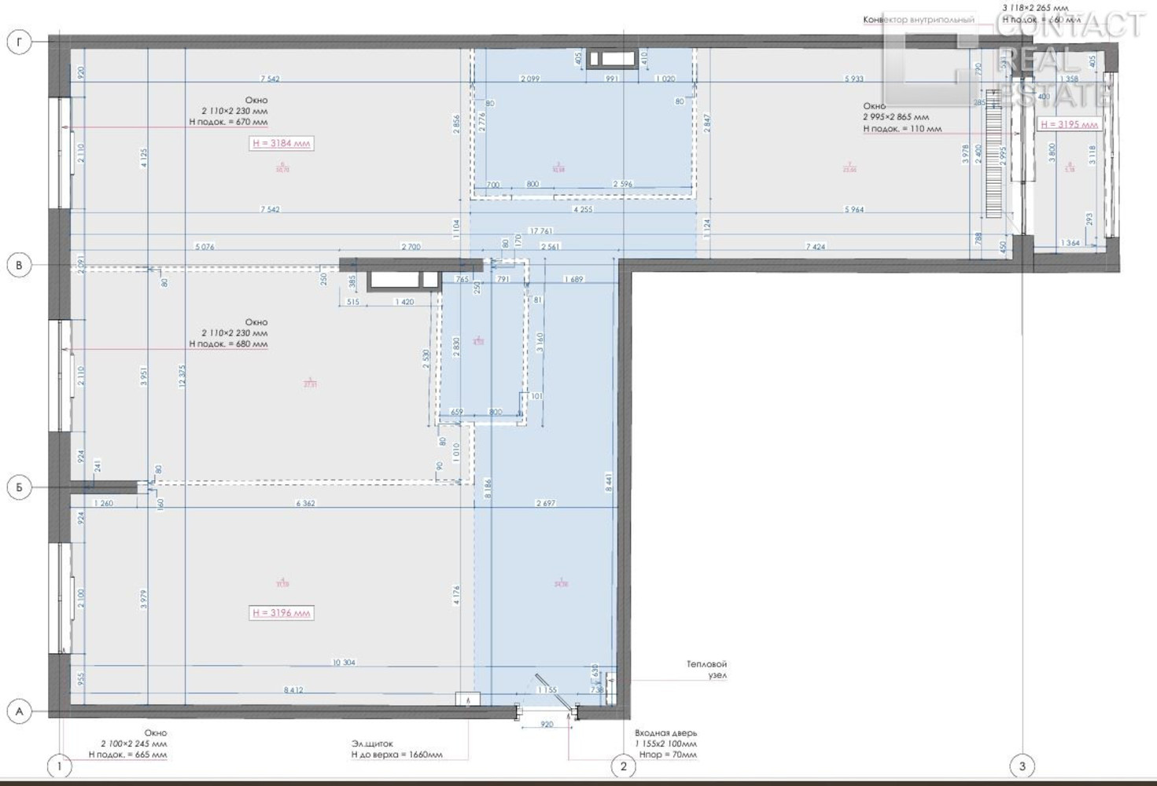The height and width of the screenshot is (786, 1157).
Task: Click the ceiling height label "H = 3184 мм"
Action: tap(282, 144)
